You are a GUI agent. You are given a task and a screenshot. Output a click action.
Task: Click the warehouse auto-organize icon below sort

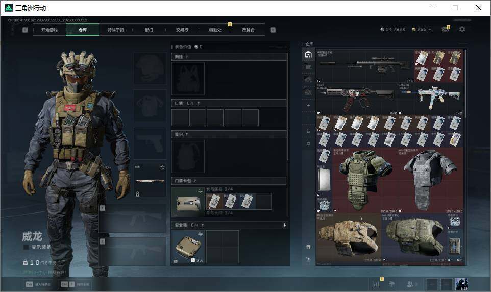(308, 259)
